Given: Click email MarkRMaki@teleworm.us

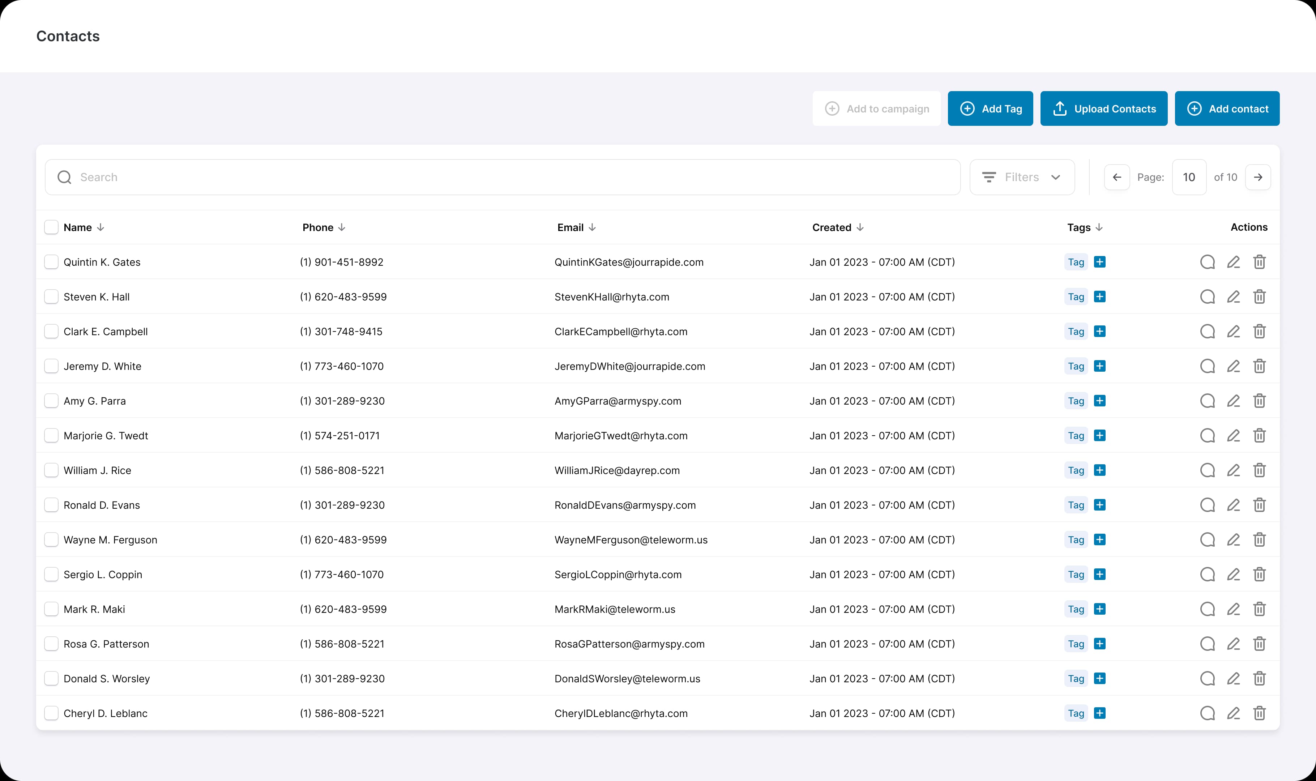Looking at the screenshot, I should pos(615,609).
